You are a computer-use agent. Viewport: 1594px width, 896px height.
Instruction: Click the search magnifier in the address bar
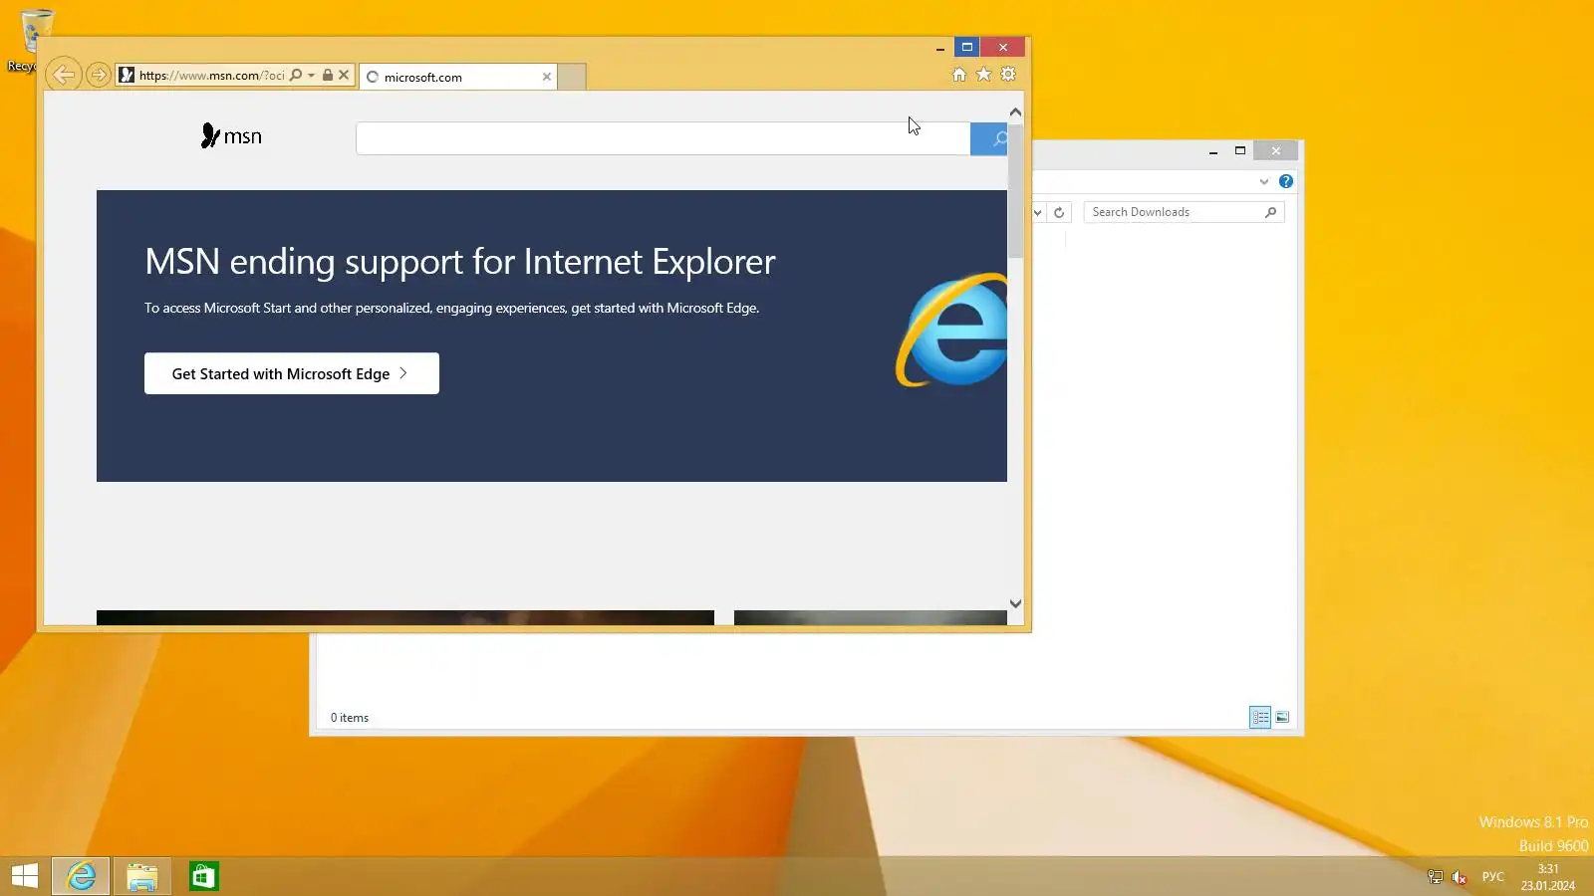point(295,75)
